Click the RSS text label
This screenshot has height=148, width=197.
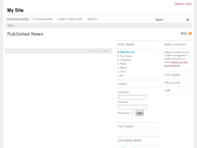pyautogui.click(x=184, y=33)
